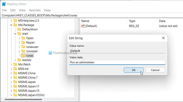Collapse the shell key

[15, 34]
